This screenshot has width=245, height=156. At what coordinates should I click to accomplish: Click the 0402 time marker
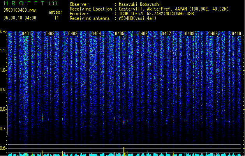50,34
